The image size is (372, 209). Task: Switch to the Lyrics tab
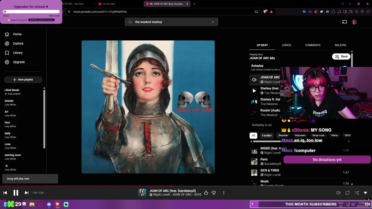pyautogui.click(x=287, y=45)
